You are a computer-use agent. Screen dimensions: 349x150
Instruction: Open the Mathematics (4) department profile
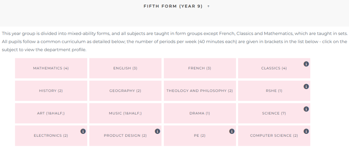click(x=51, y=68)
